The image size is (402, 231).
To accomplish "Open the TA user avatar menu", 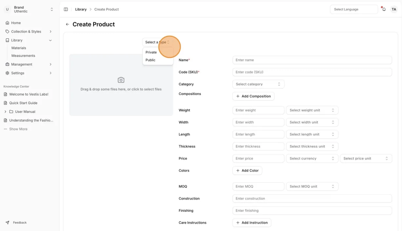I will pos(394,9).
